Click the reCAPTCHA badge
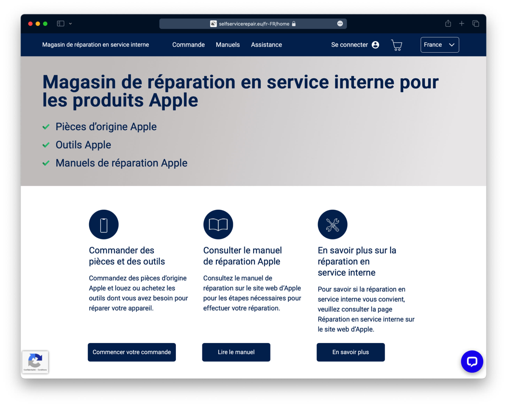Viewport: 507px width, 406px height. [35, 362]
